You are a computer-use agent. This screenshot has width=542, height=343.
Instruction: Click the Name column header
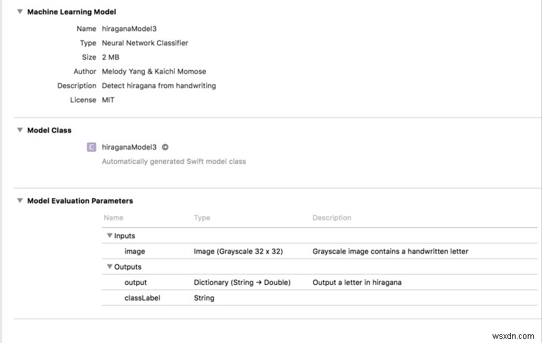(113, 218)
